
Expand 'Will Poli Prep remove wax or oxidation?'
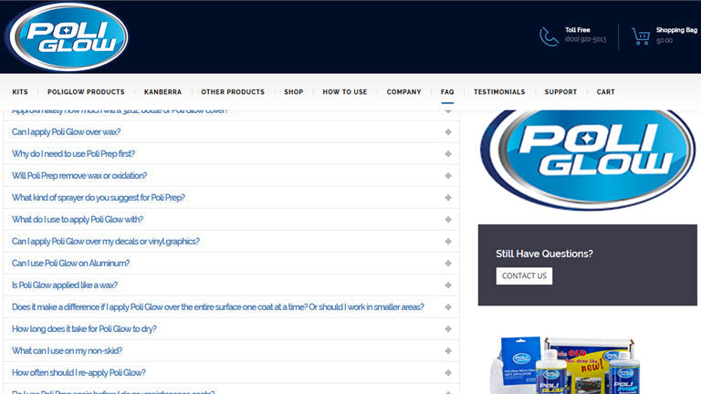pyautogui.click(x=232, y=175)
